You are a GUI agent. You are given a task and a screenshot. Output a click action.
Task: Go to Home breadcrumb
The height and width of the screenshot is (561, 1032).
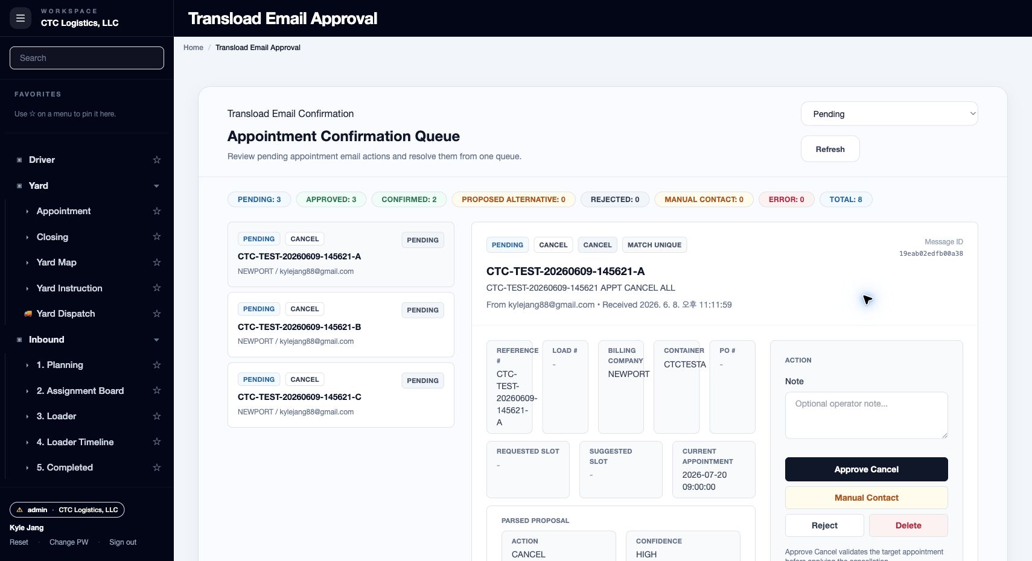[x=193, y=48]
